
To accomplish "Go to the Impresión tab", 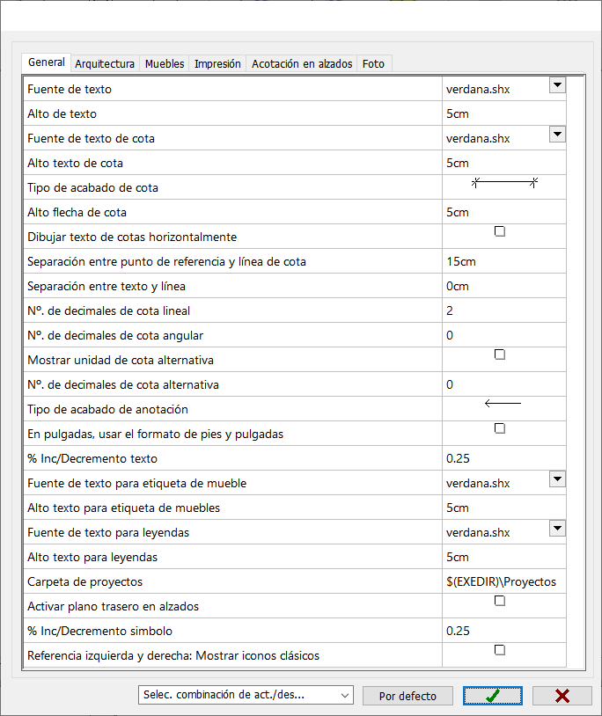I will (x=217, y=64).
